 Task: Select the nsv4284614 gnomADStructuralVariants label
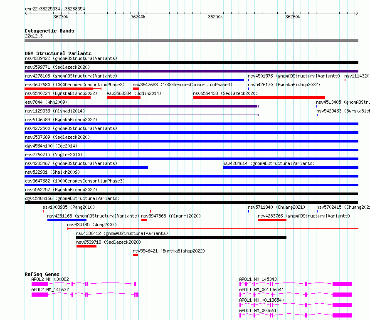[x=269, y=163]
